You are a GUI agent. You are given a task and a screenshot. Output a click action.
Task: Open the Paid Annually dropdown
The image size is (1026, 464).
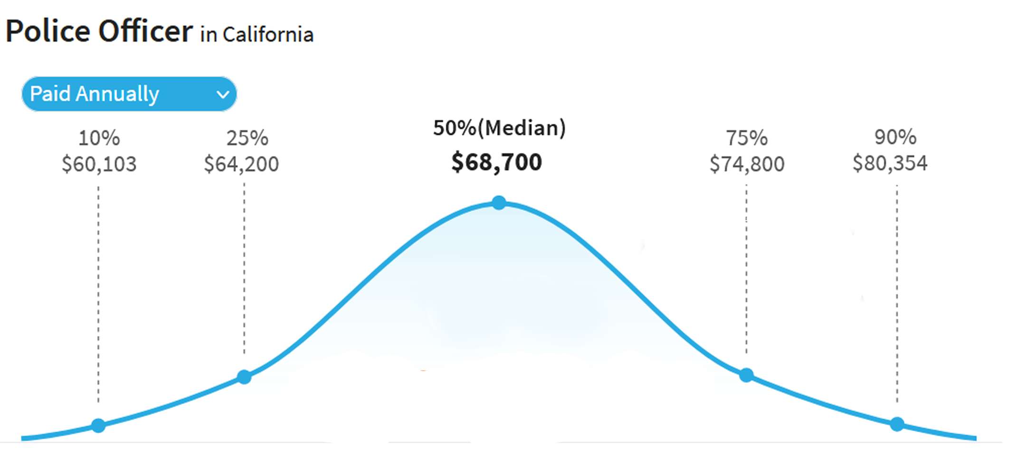click(128, 94)
